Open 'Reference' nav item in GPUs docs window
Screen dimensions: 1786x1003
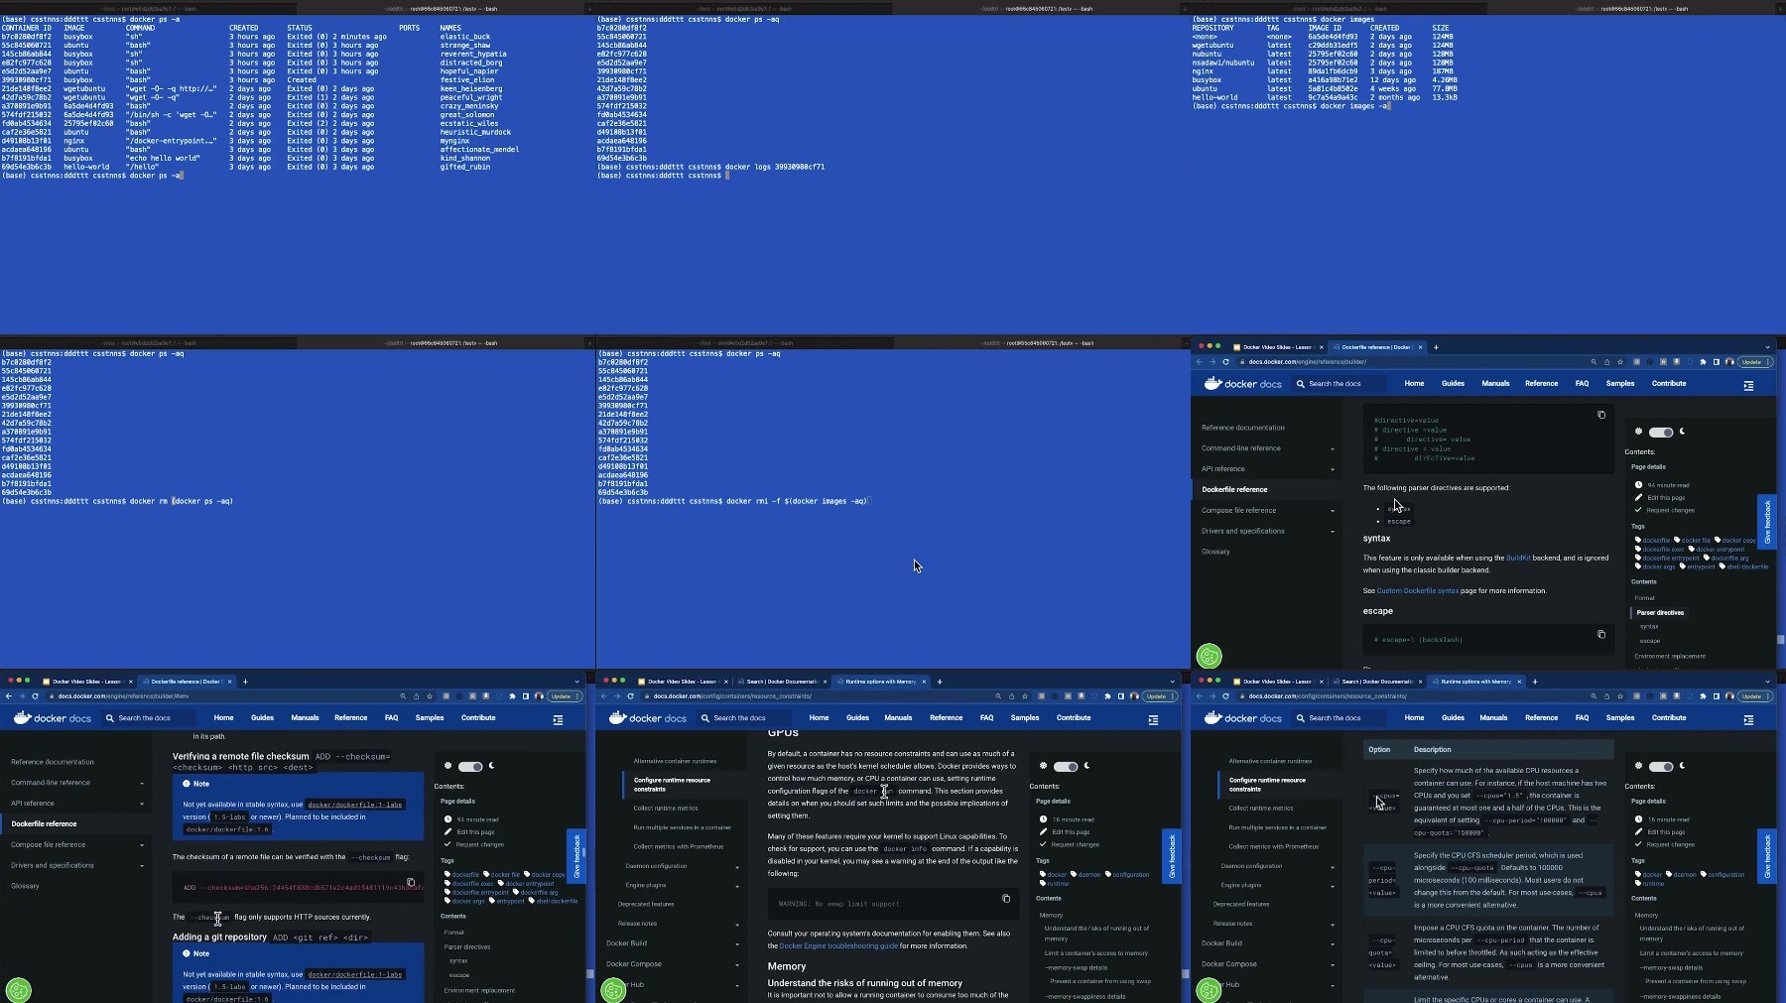coord(946,718)
